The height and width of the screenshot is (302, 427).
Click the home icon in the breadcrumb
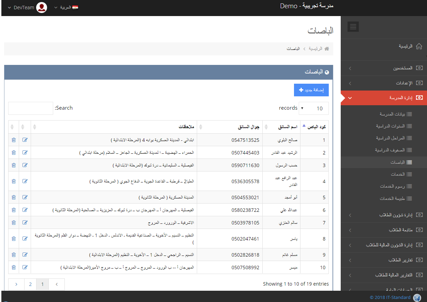pyautogui.click(x=327, y=49)
